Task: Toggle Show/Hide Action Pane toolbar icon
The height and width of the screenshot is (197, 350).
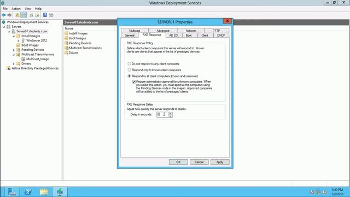Action: [x=51, y=15]
